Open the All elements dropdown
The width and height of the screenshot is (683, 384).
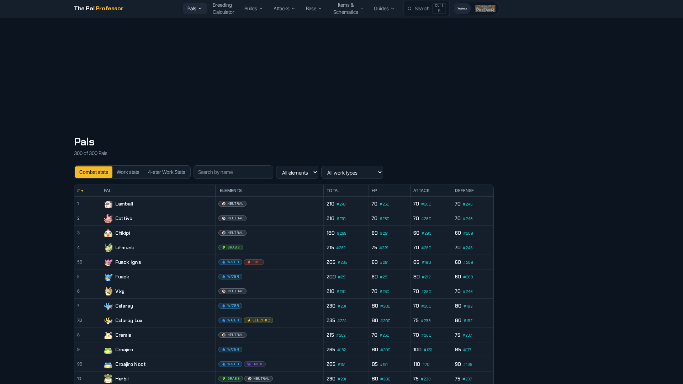pyautogui.click(x=297, y=172)
